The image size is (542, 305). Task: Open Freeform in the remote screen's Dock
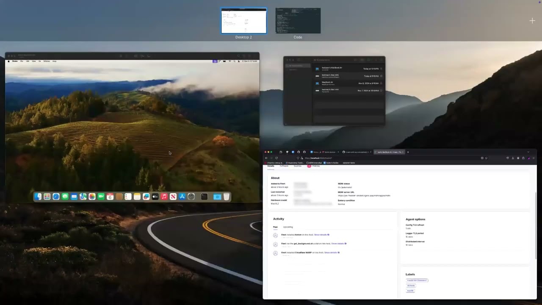tap(146, 197)
